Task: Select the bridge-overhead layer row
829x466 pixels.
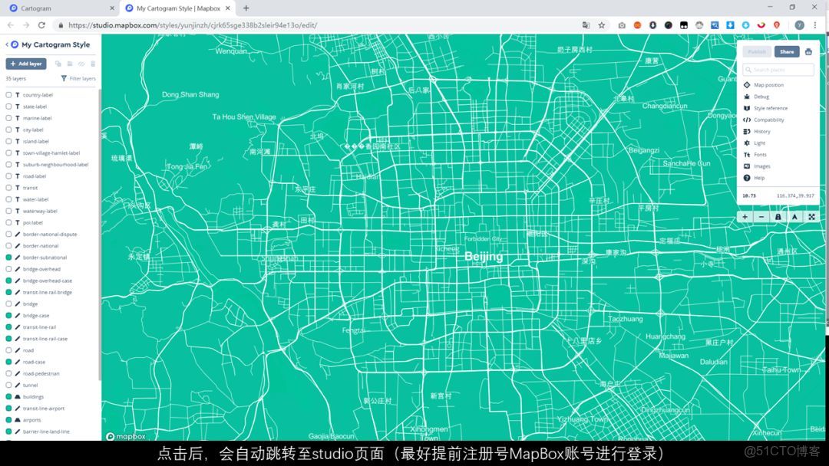Action: click(51, 269)
